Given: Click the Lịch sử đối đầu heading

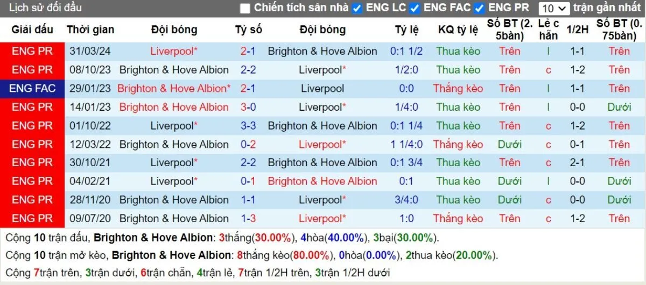Looking at the screenshot, I should point(46,8).
